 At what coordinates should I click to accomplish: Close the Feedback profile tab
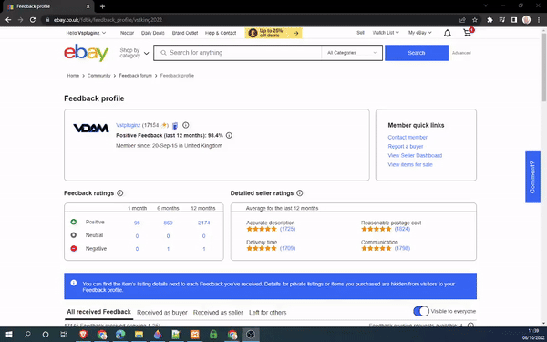pyautogui.click(x=88, y=6)
